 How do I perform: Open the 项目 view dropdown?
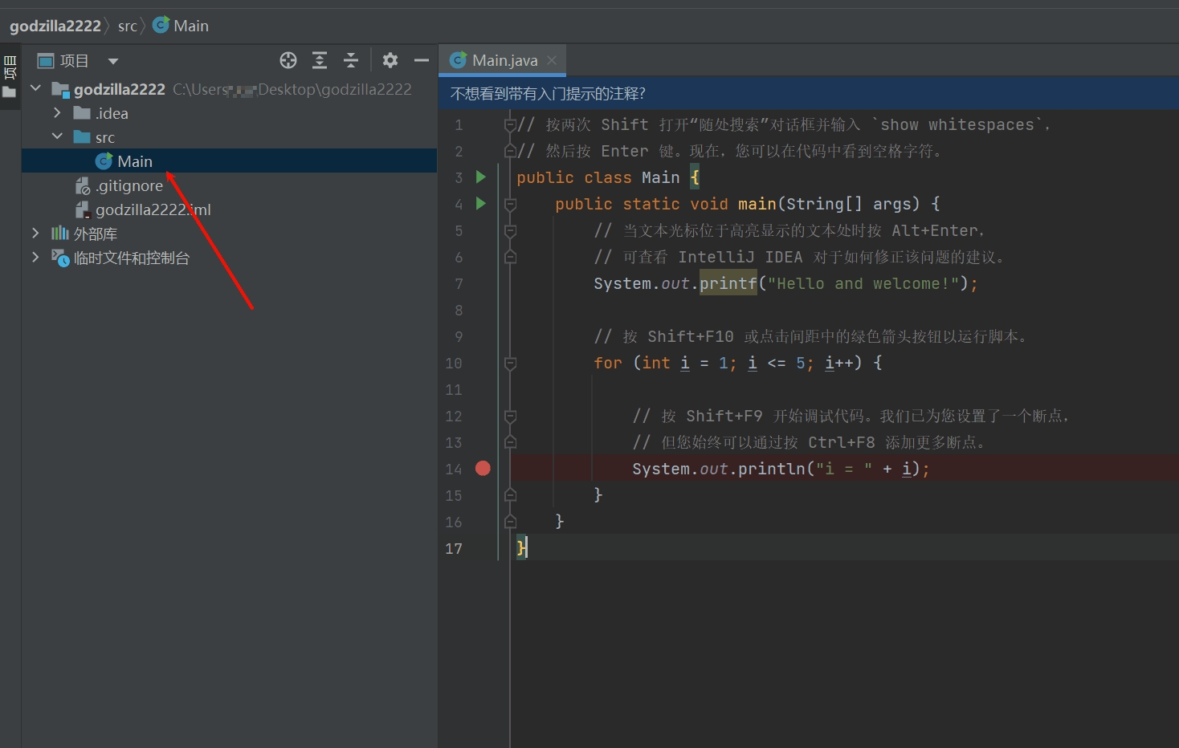(x=113, y=61)
